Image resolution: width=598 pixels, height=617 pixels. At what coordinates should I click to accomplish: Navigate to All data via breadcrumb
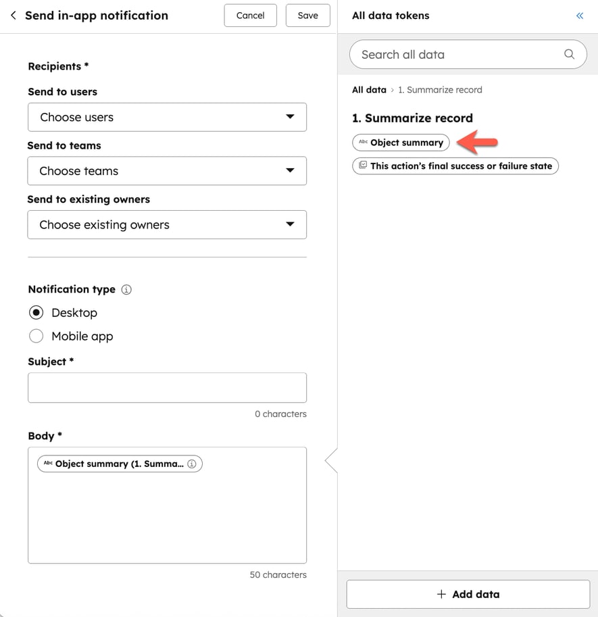369,89
